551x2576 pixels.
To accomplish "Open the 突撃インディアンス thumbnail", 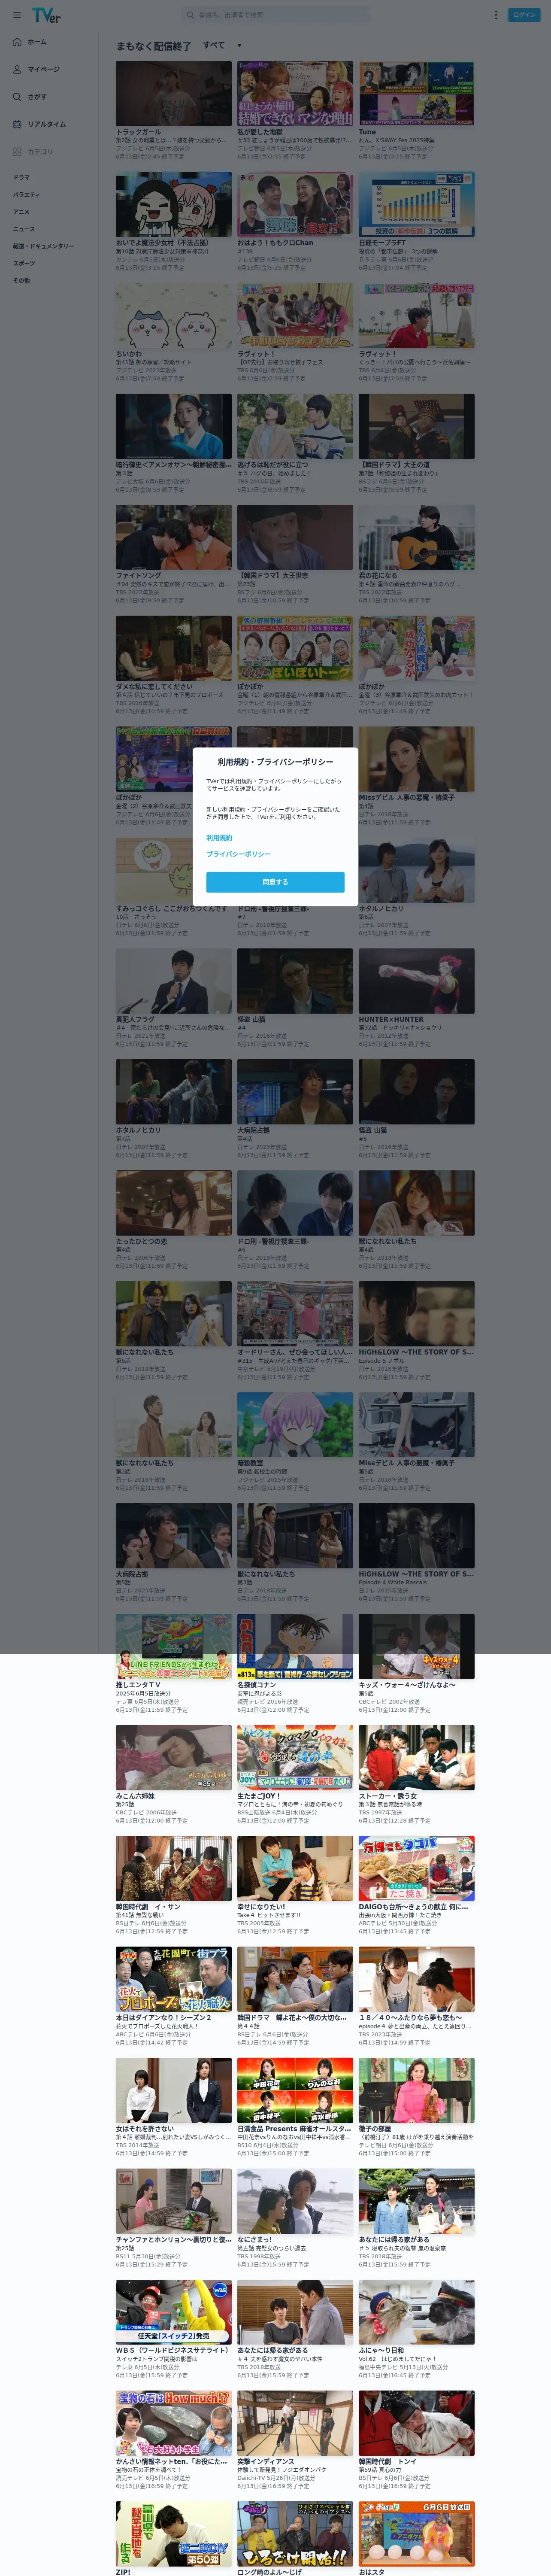I will click(295, 2424).
